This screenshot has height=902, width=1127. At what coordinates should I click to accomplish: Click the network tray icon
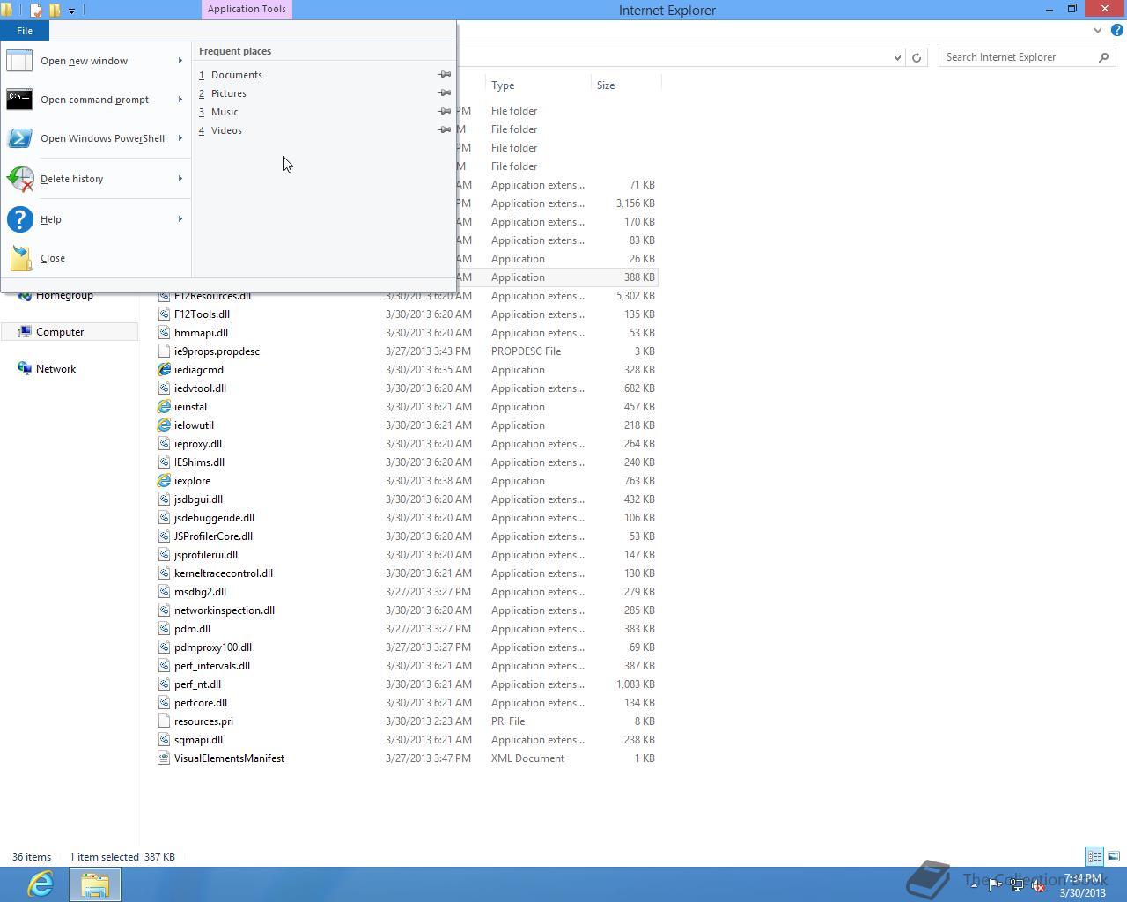[1016, 885]
